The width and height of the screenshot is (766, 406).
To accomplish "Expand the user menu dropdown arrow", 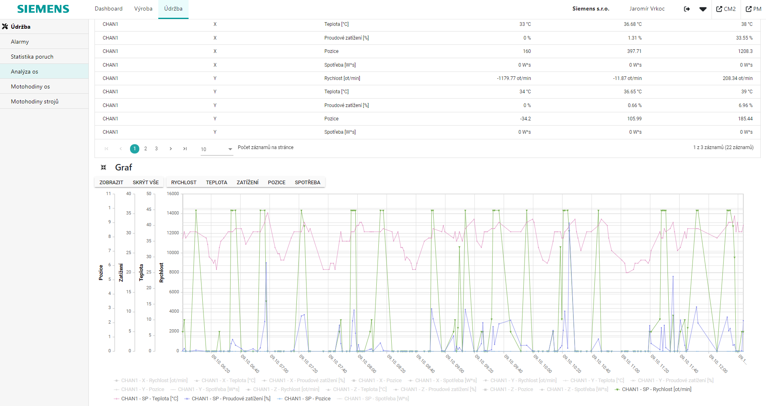I will click(x=703, y=9).
